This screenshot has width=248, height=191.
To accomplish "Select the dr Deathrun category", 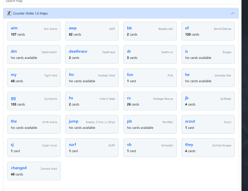I will (150, 54).
